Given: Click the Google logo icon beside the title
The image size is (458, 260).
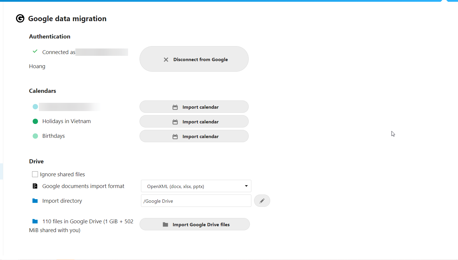Looking at the screenshot, I should coord(20,19).
